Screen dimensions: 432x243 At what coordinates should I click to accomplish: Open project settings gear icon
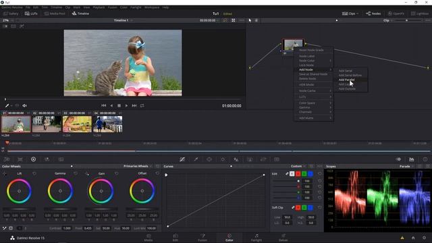[x=425, y=238]
